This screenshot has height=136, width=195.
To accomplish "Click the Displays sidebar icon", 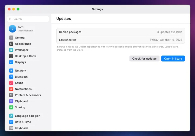I will [11, 62].
